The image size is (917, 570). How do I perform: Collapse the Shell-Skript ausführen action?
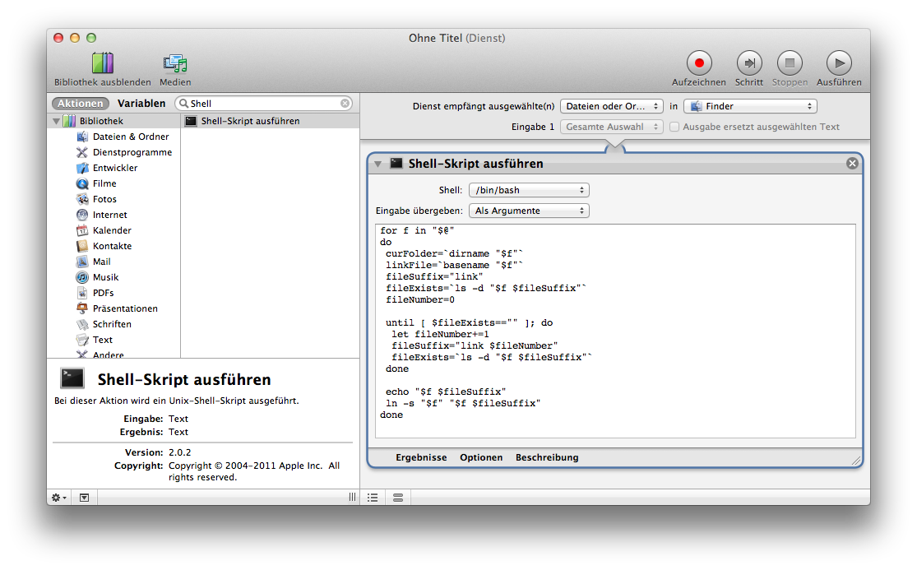click(x=377, y=165)
